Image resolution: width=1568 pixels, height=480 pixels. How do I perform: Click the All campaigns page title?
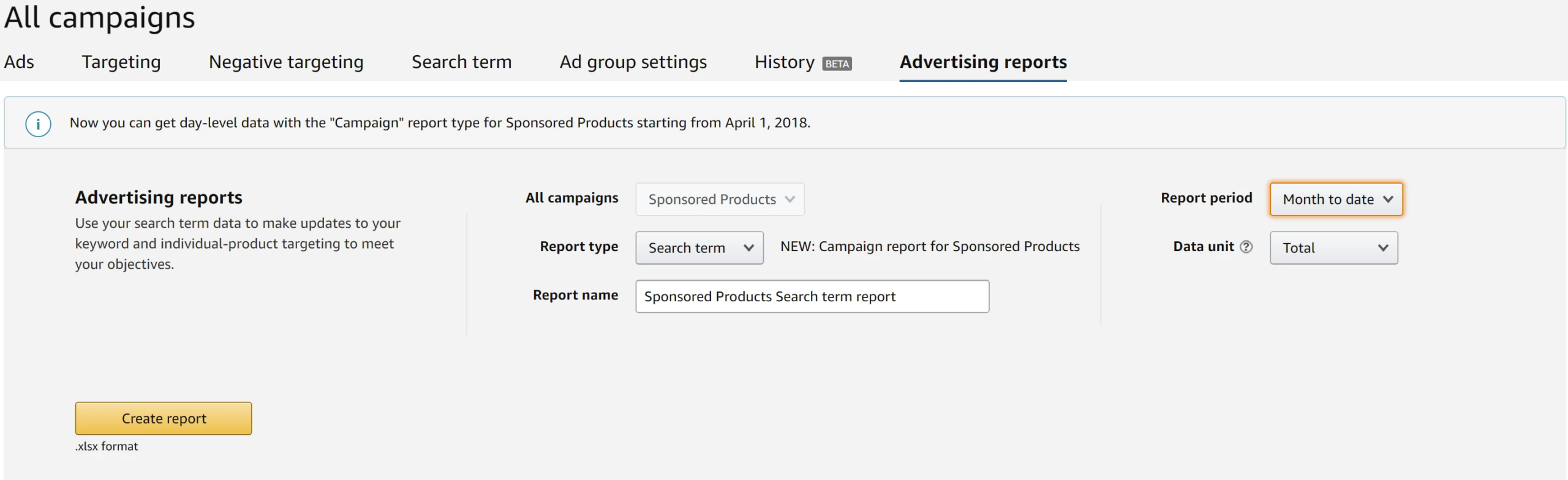coord(99,17)
